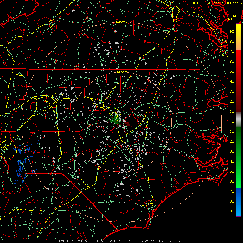
Task: Click the -40 scale label
Action: point(231,161)
